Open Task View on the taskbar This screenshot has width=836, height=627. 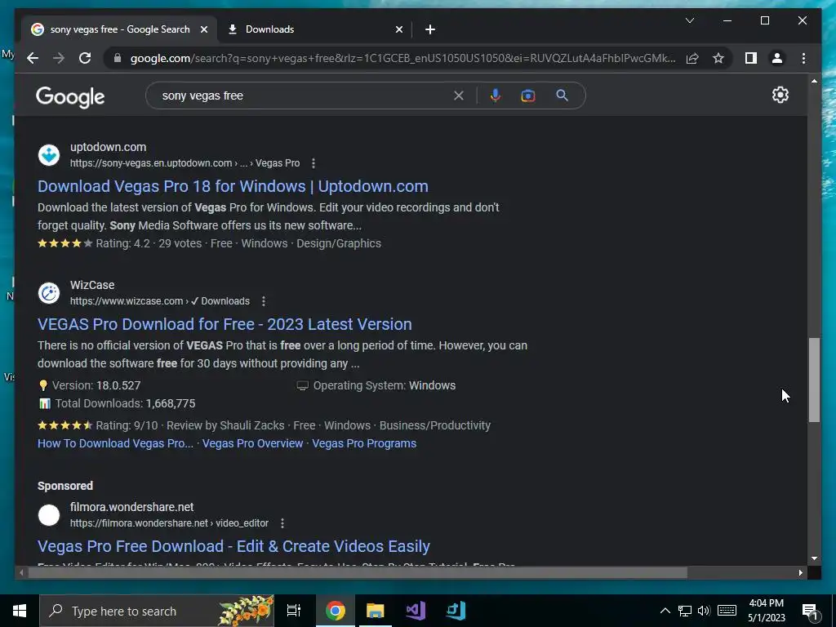click(294, 611)
